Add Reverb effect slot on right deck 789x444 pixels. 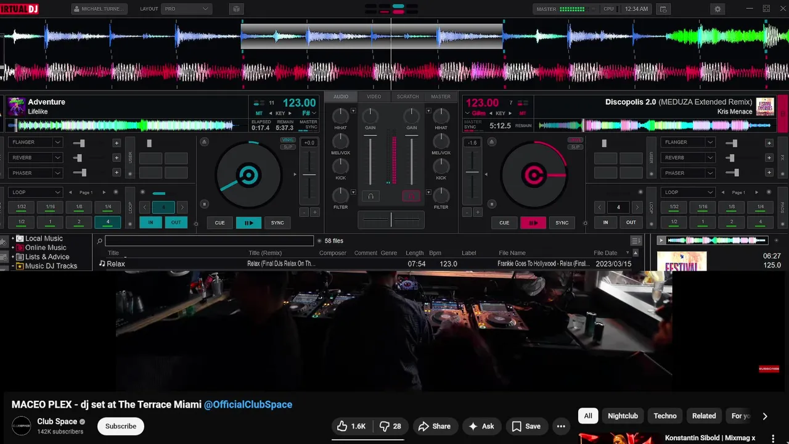769,157
